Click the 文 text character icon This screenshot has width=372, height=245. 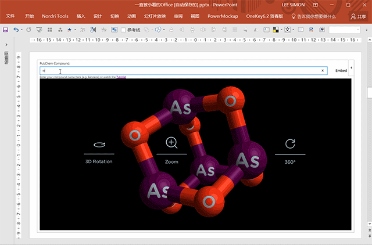287,30
